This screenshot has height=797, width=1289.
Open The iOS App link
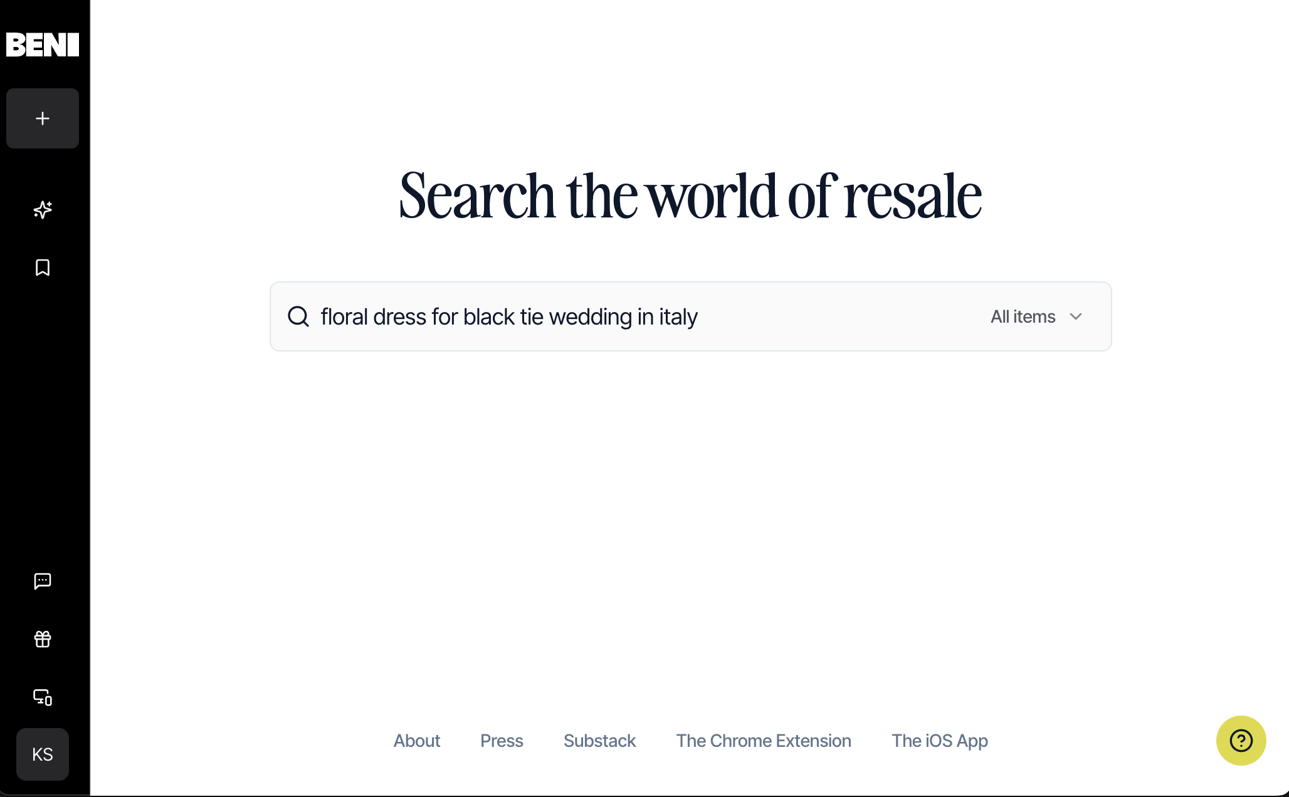tap(939, 741)
